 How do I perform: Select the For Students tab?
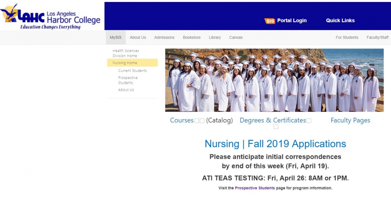click(x=347, y=38)
